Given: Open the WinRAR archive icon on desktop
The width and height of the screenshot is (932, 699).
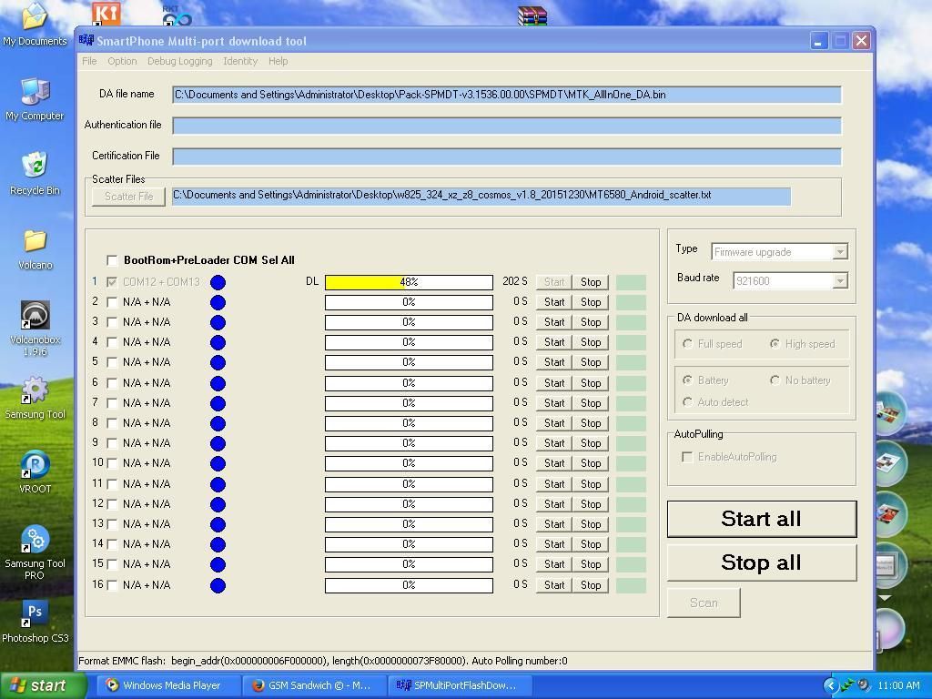Looking at the screenshot, I should click(532, 16).
